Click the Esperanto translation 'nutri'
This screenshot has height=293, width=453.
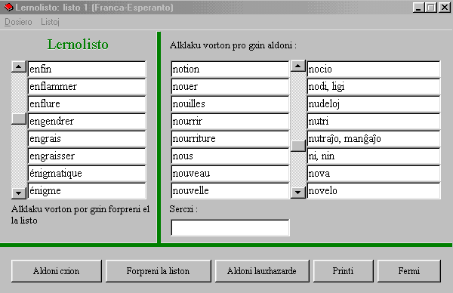click(374, 121)
